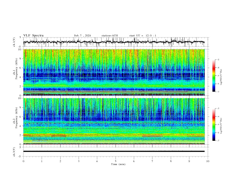The height and width of the screenshot is (181, 234).
Task: Click the "5" tick on the Time axis
Action: (116, 161)
